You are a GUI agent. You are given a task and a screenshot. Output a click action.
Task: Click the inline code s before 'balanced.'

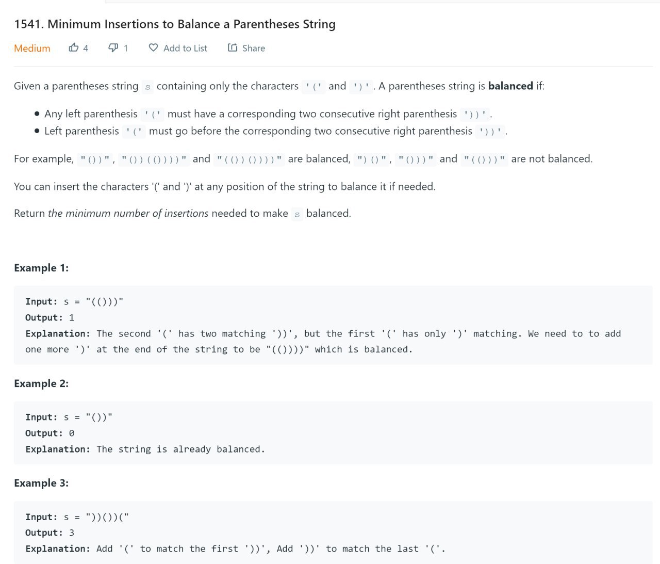[x=297, y=214]
